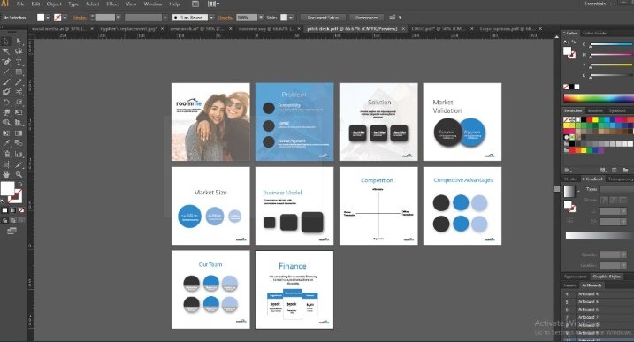
Task: Activate the Type tool
Action: tap(19, 62)
